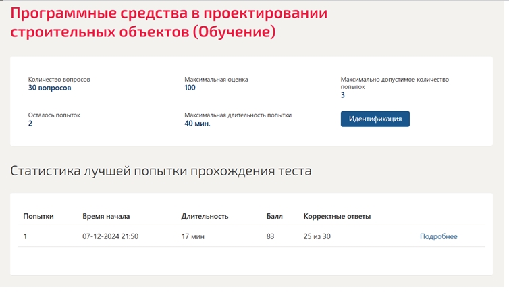Open the Подробнее link for attempt 1
Image resolution: width=509 pixels, height=299 pixels.
point(438,236)
